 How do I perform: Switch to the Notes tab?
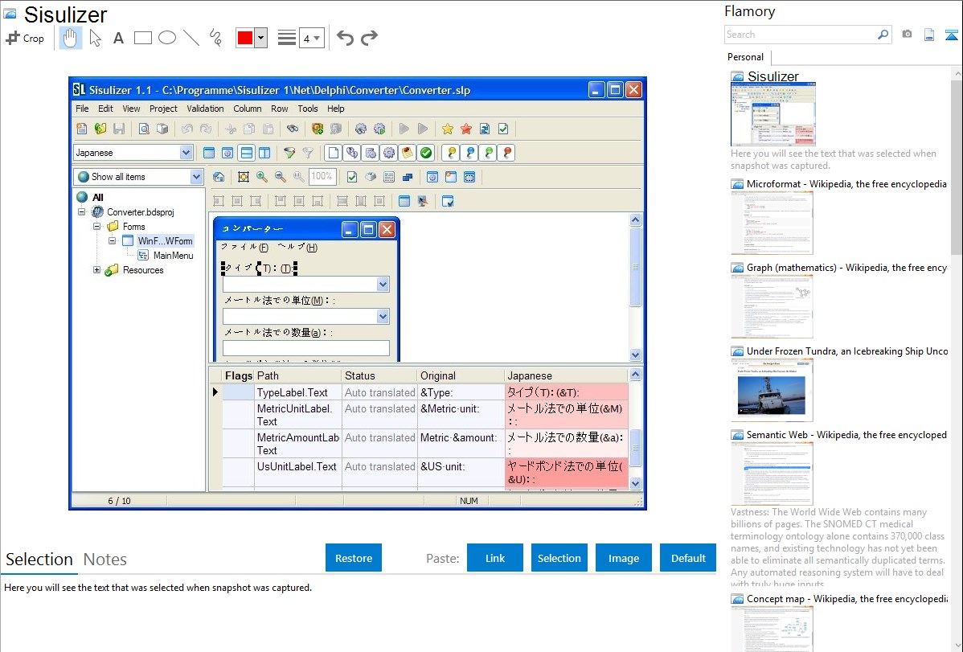tap(105, 560)
